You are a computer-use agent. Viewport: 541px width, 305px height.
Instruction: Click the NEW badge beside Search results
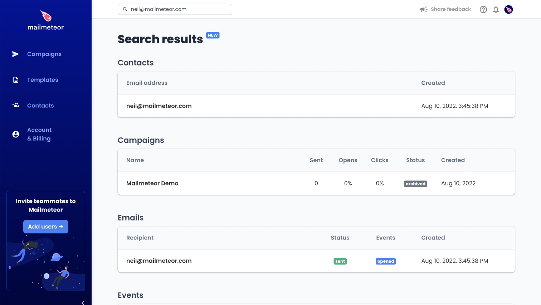[x=213, y=35]
